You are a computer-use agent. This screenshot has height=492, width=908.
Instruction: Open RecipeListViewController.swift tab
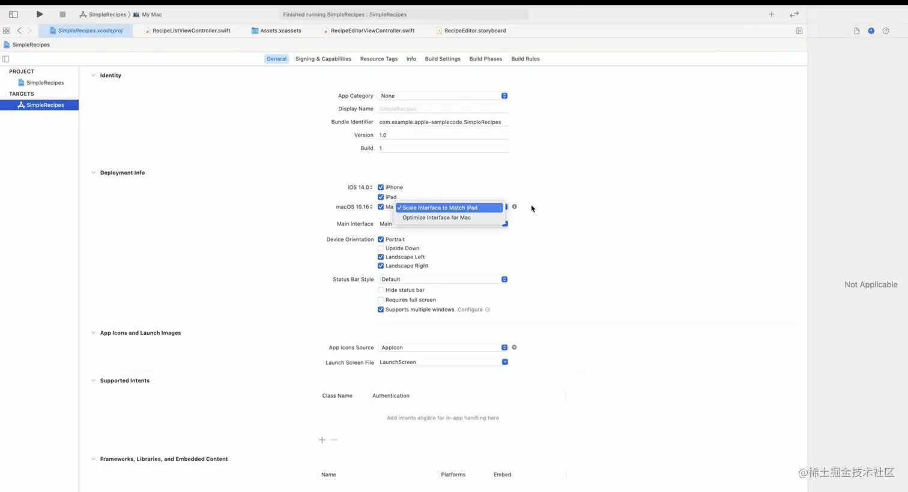(187, 31)
